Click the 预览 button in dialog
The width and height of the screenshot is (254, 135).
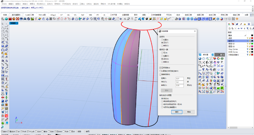click(166, 90)
